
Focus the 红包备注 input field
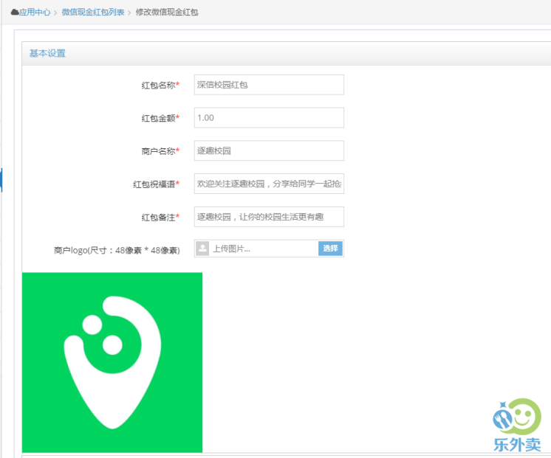(269, 217)
